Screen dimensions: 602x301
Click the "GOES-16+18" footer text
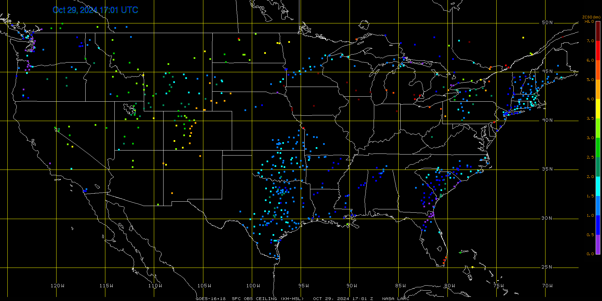coord(211,299)
